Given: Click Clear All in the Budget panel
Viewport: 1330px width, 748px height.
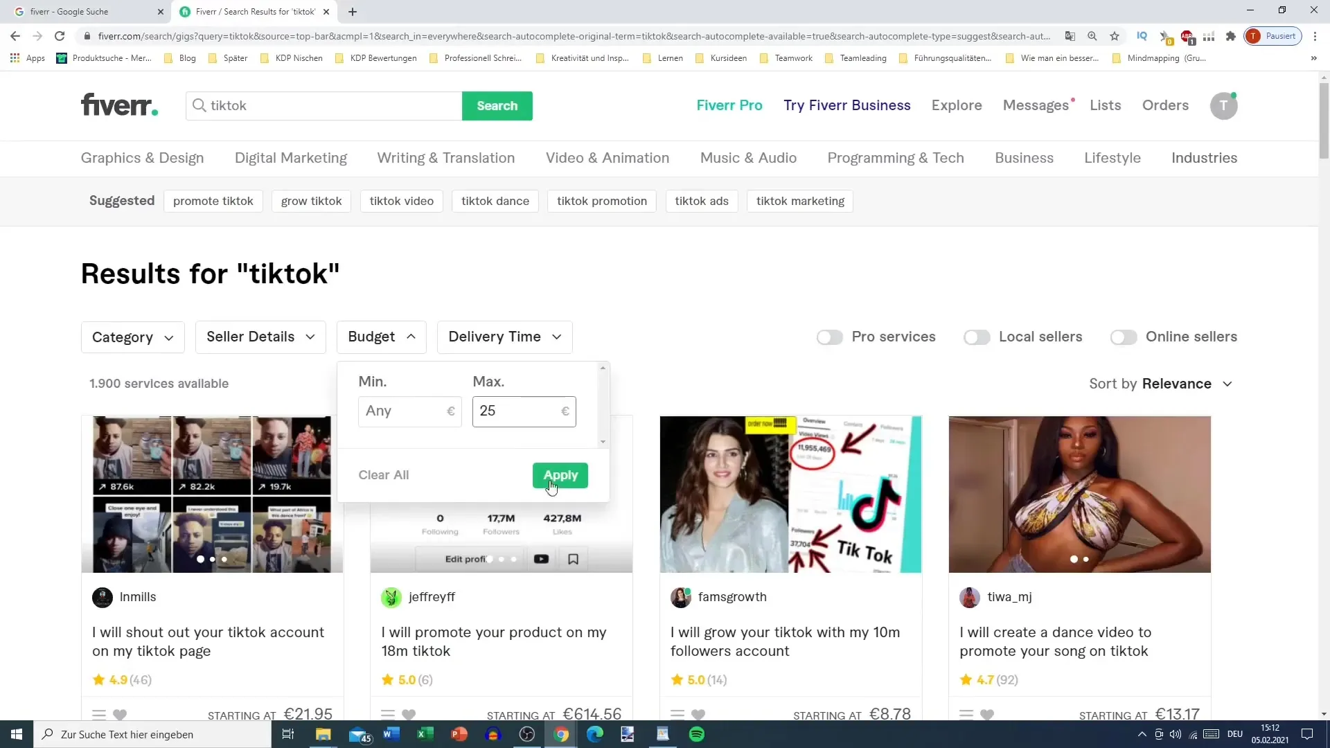Looking at the screenshot, I should pyautogui.click(x=384, y=475).
